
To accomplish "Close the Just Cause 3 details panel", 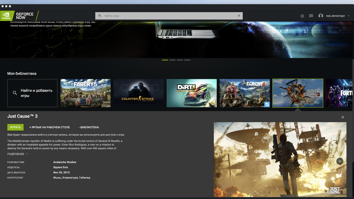I will (343, 117).
